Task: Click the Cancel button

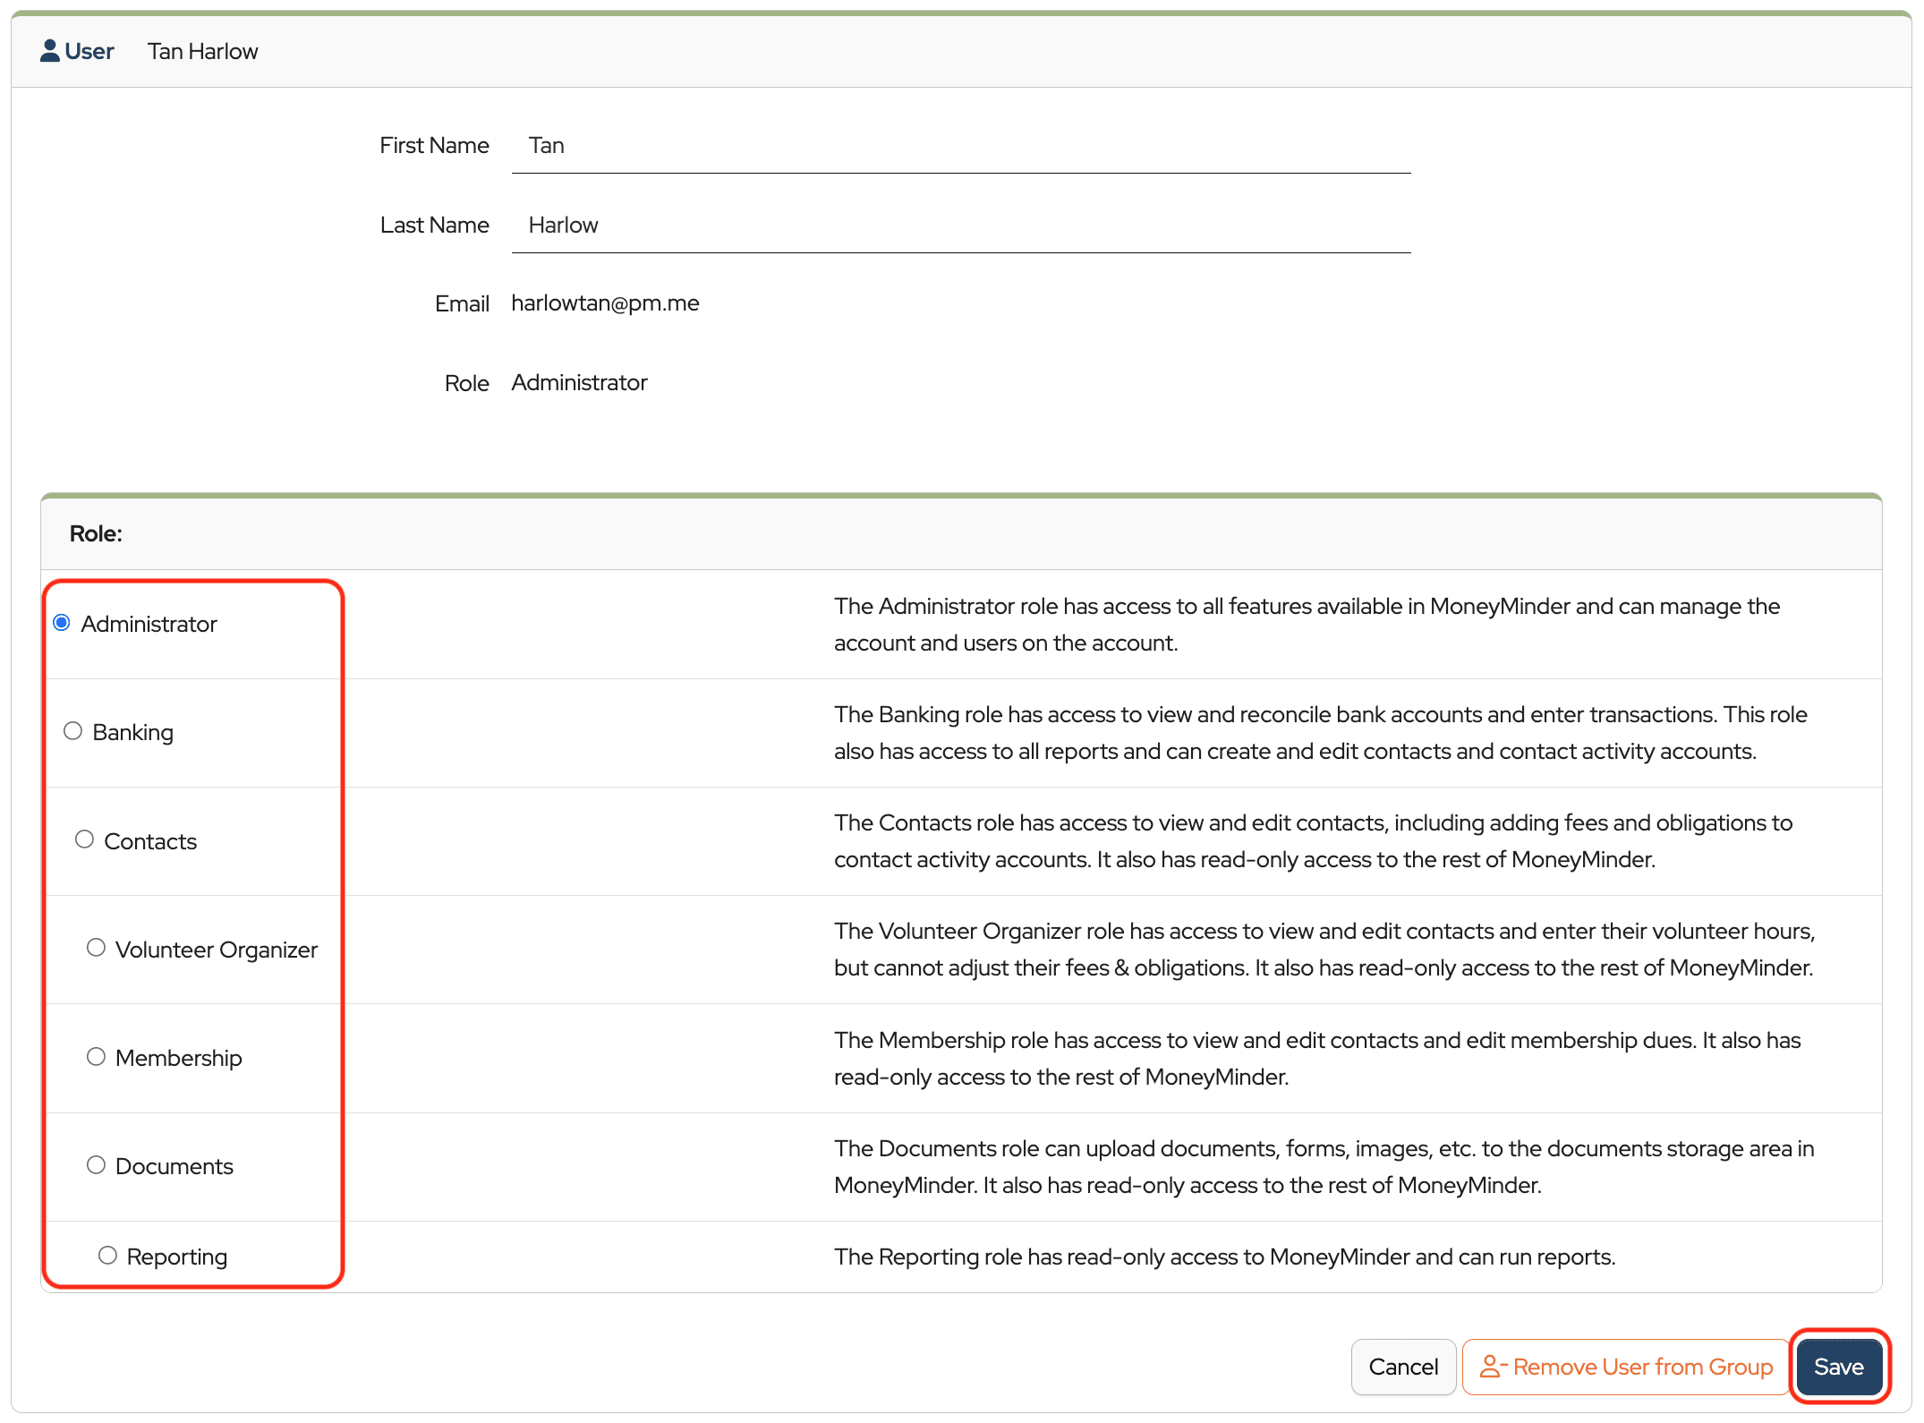Action: point(1403,1367)
